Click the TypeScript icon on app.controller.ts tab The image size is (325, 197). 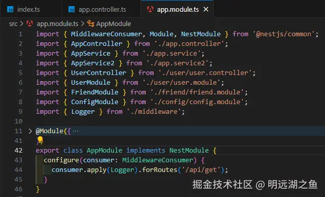(x=72, y=10)
